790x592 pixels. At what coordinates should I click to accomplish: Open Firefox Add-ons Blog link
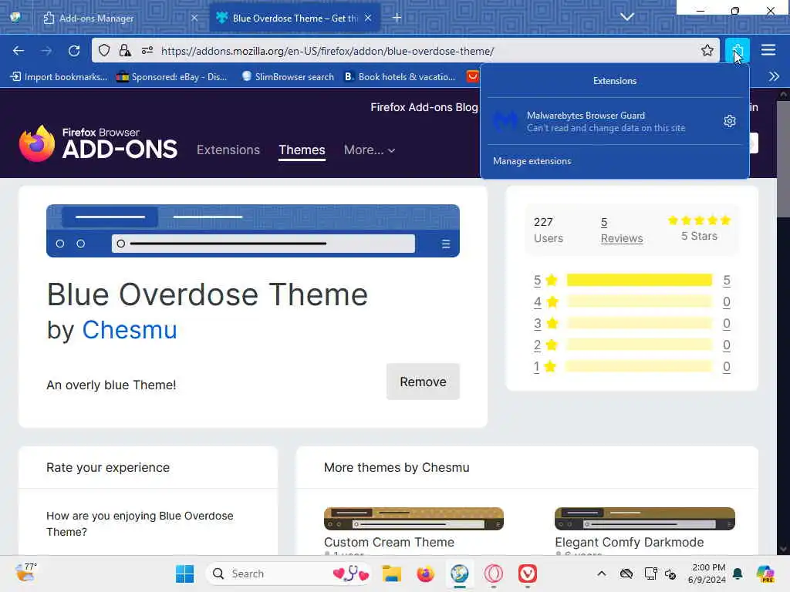coord(424,107)
